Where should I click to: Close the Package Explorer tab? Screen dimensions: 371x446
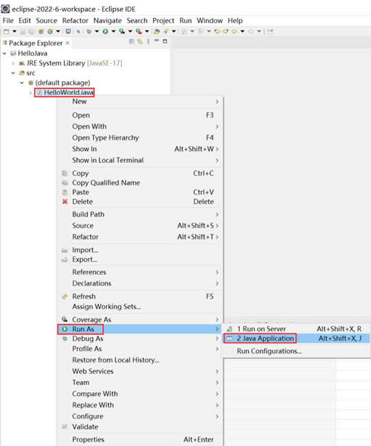tap(68, 43)
